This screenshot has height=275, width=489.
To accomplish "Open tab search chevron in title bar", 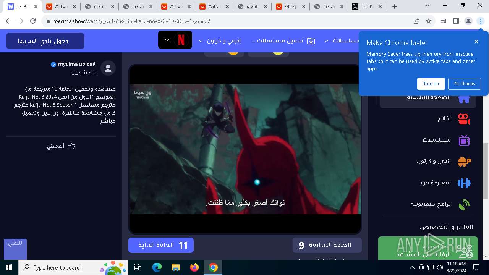I will coord(427,6).
